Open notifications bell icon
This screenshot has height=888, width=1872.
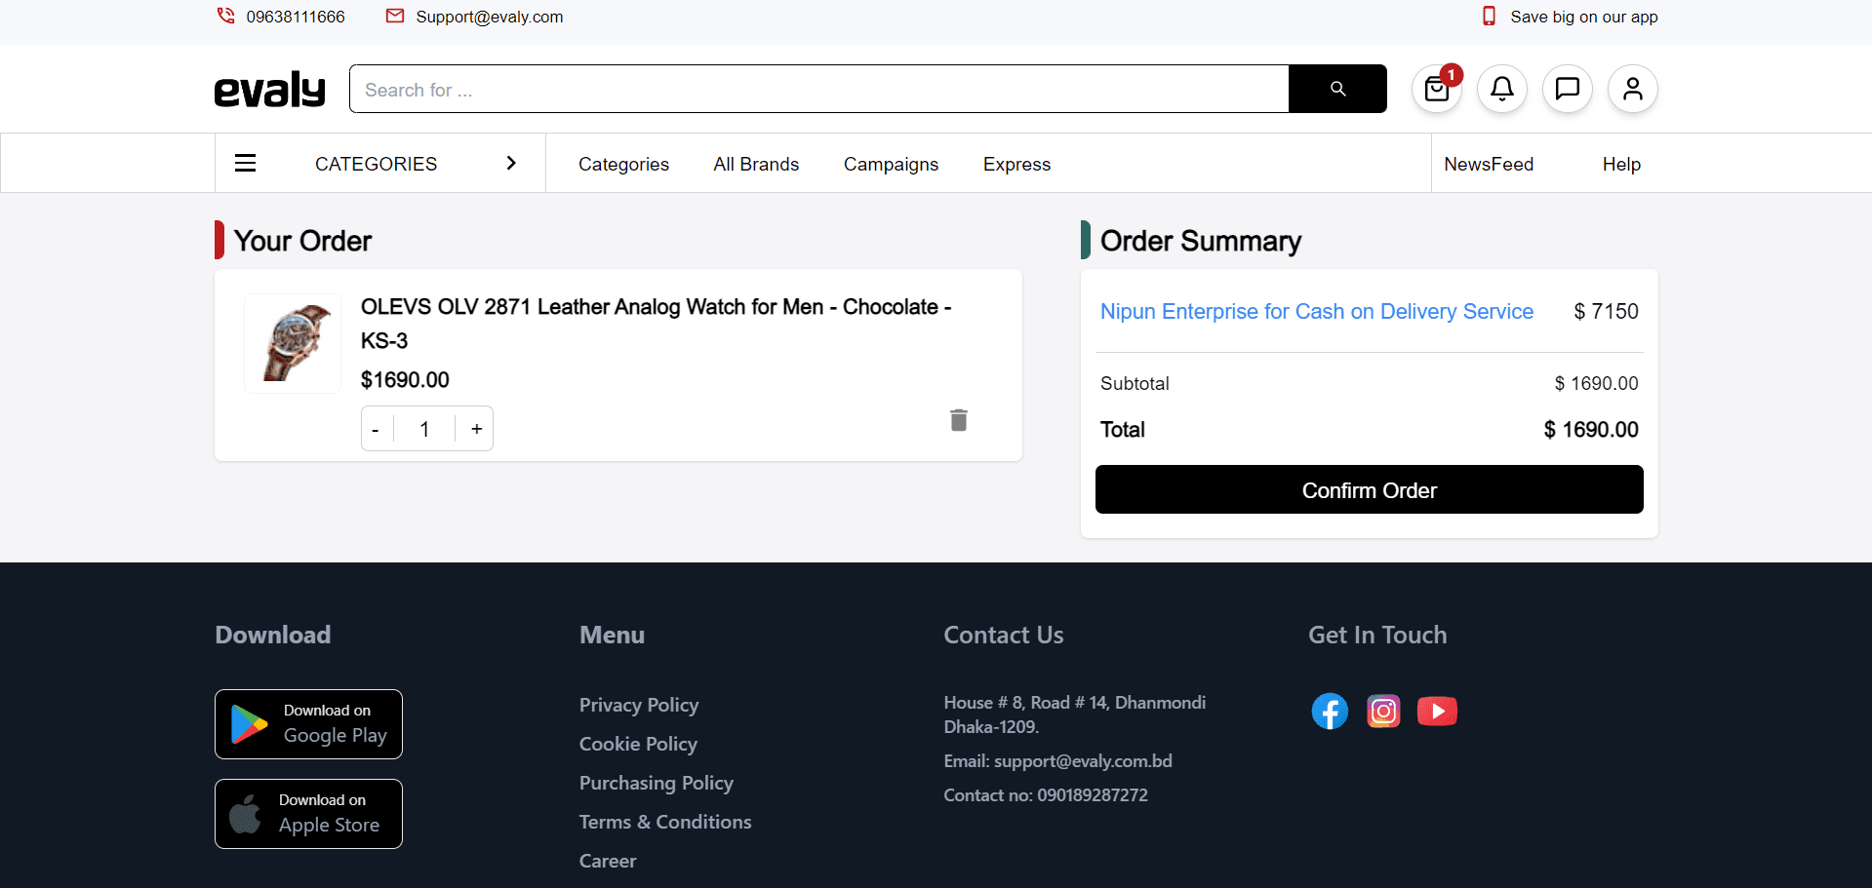click(1502, 90)
